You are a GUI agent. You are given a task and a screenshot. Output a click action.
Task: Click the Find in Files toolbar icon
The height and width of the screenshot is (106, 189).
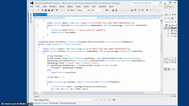pyautogui.click(x=107, y=10)
